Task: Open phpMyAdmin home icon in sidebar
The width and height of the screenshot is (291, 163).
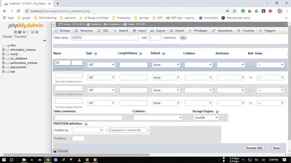Action: [15, 32]
